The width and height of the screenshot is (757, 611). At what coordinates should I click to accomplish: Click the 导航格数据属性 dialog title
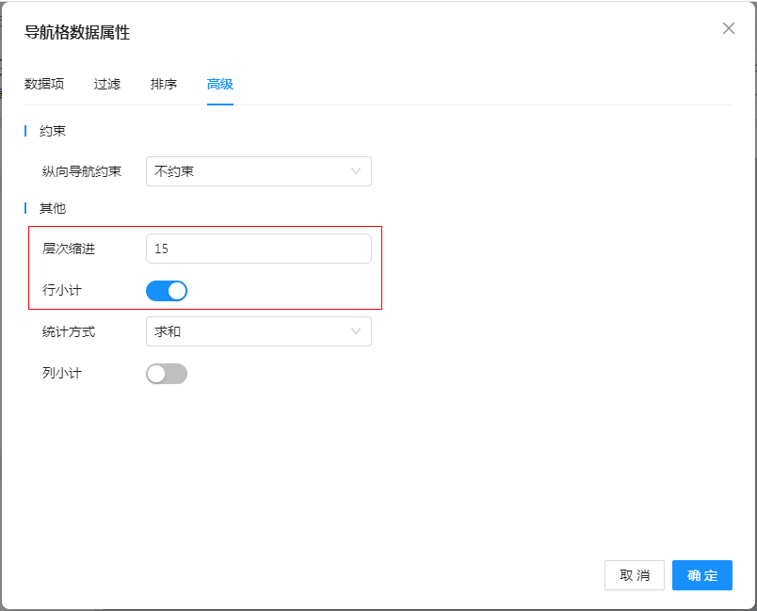pos(77,33)
